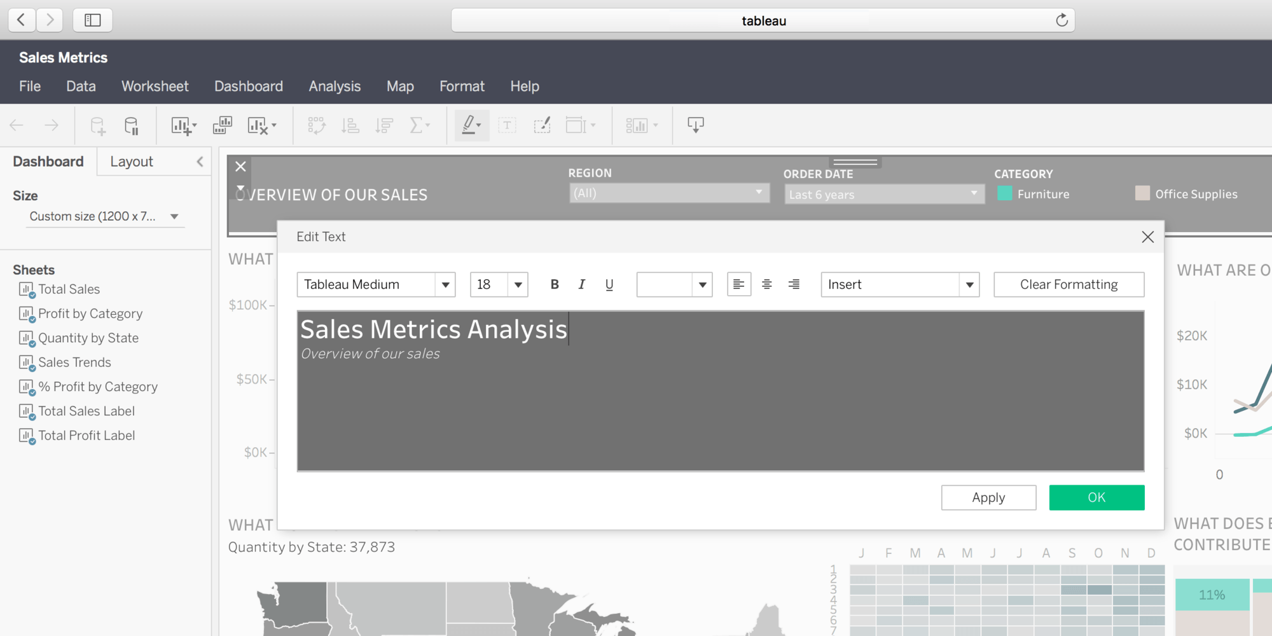Open the Data menu
Screen dimensions: 1272x636
81,86
